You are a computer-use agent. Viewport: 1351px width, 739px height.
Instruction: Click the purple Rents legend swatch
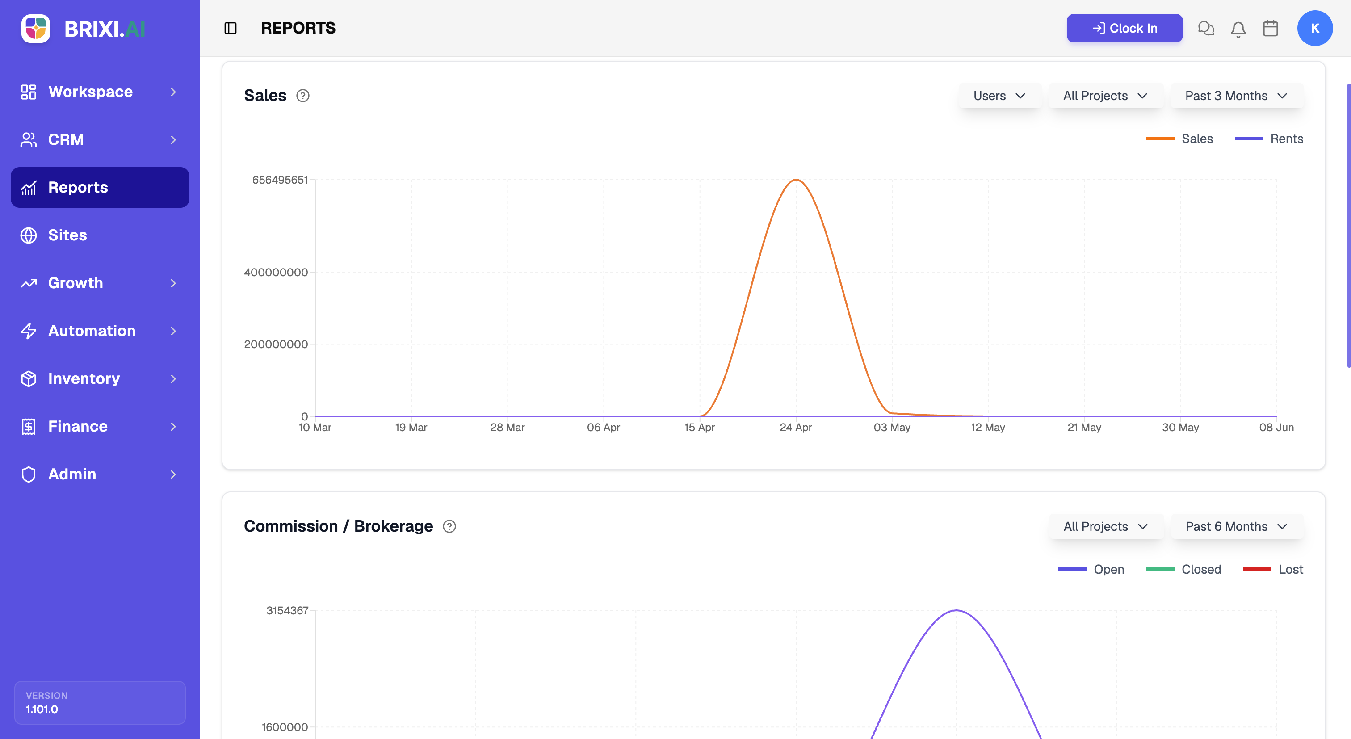[x=1249, y=139]
